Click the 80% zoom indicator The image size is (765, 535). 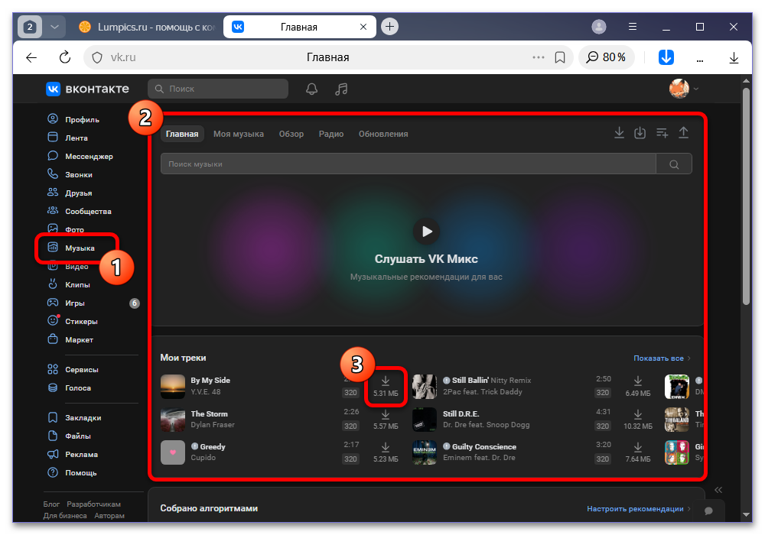[607, 57]
